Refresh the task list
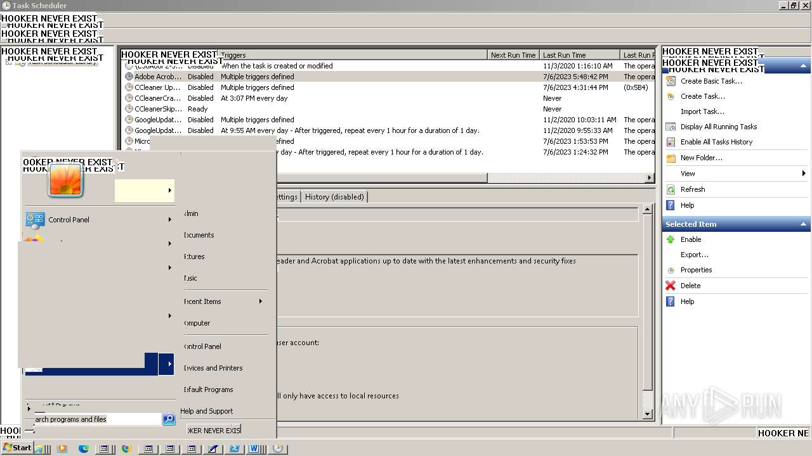This screenshot has width=812, height=456. tap(693, 189)
